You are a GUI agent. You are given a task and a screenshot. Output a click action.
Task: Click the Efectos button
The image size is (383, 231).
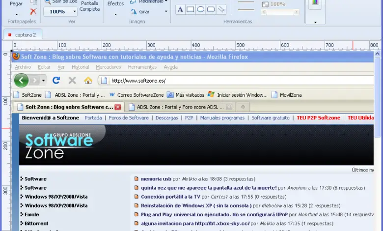click(x=115, y=3)
